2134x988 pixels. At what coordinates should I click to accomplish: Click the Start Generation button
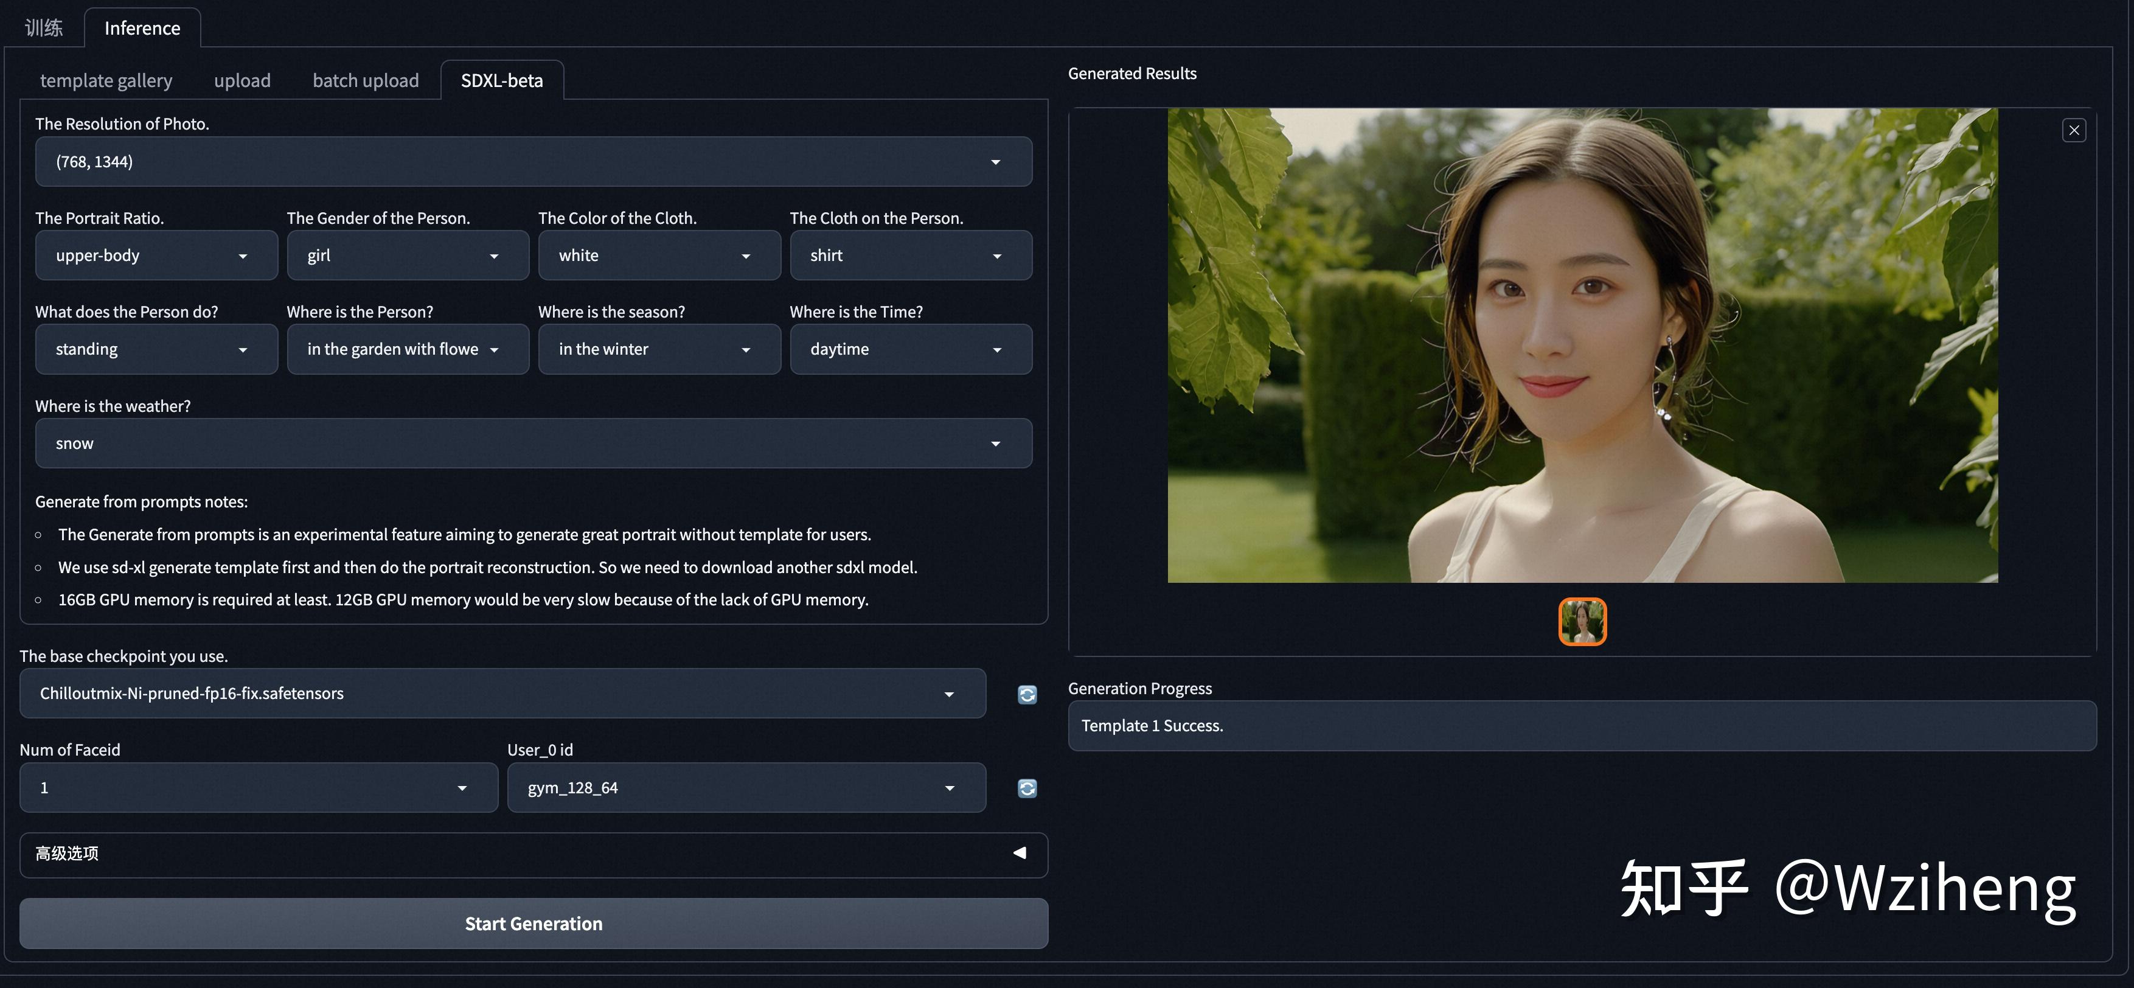(533, 924)
